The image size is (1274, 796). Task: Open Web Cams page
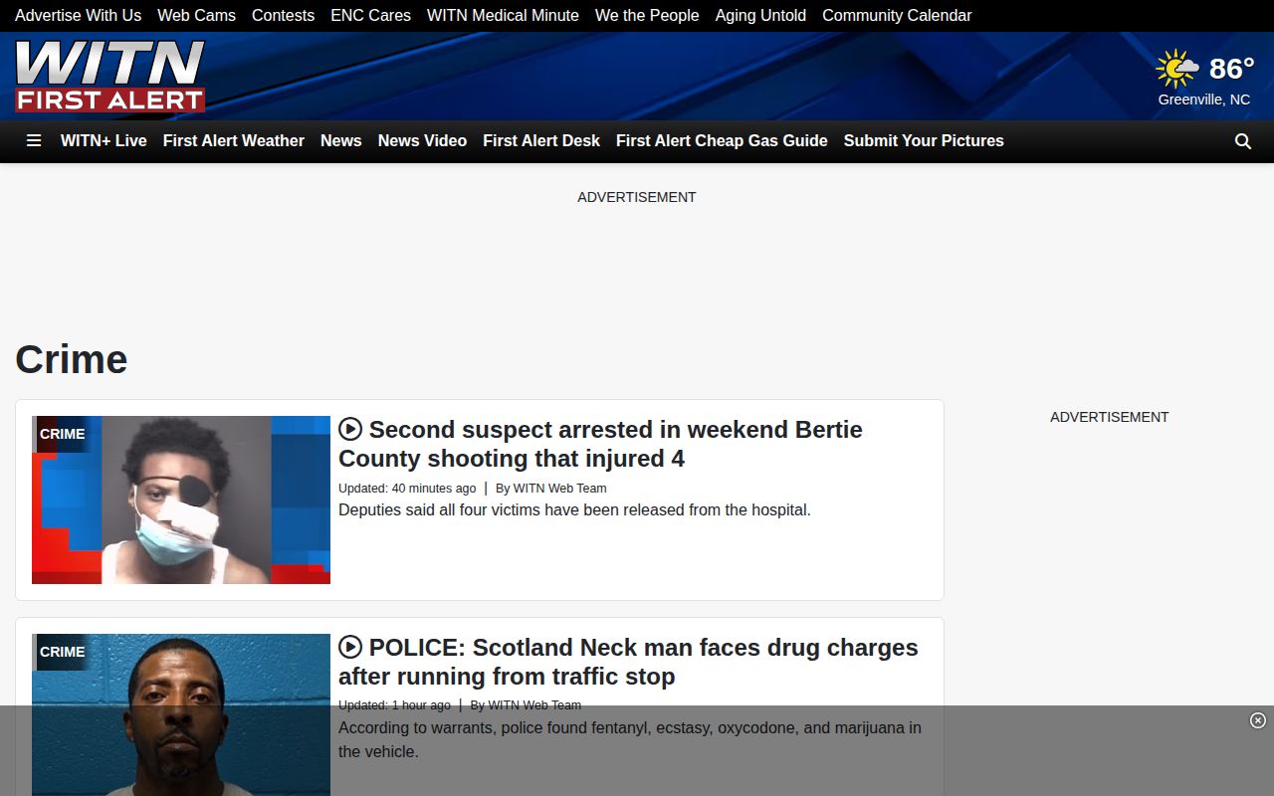tap(196, 16)
